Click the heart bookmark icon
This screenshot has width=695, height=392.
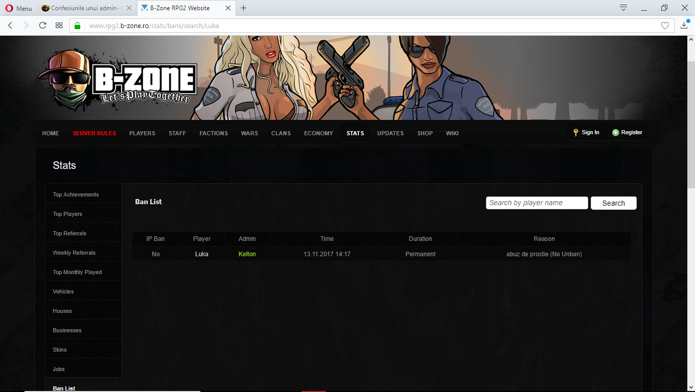tap(665, 26)
